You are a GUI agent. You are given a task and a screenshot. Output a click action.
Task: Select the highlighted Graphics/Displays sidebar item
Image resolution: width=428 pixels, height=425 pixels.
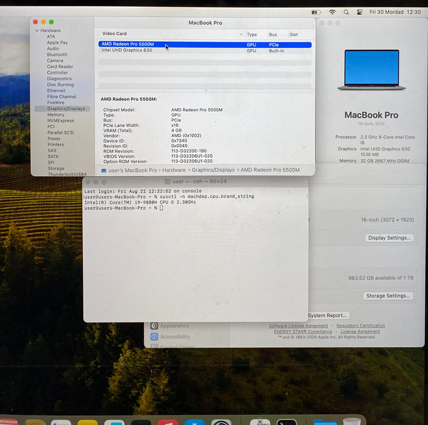click(62, 109)
